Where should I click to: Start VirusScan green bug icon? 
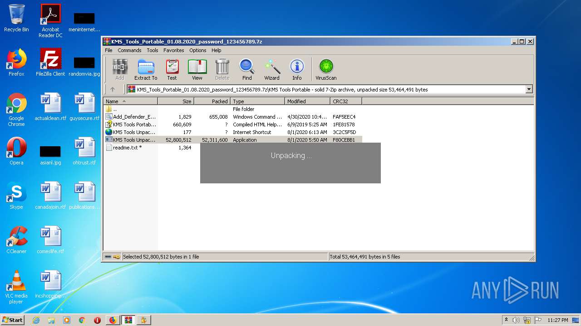pos(326,69)
